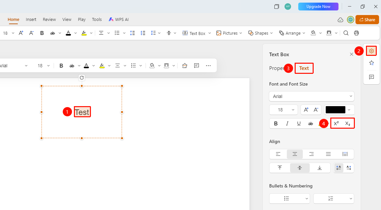Viewport: 381px width, 210px height.
Task: Align text to bottom in the Text Box panel
Action: 320,168
